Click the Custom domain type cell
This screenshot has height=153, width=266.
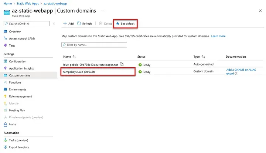(x=204, y=71)
